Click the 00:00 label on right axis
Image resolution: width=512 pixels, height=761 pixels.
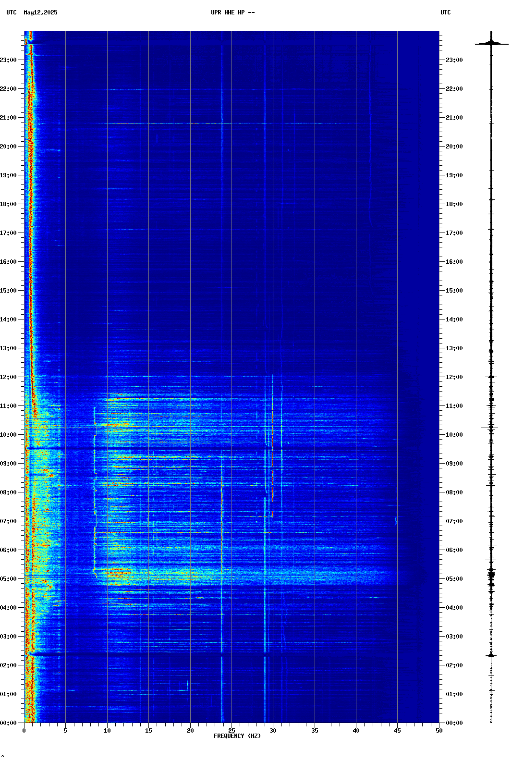click(x=454, y=723)
